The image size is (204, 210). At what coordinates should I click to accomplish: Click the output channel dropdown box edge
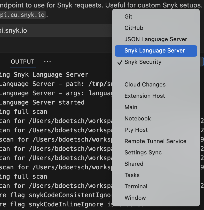point(202,62)
